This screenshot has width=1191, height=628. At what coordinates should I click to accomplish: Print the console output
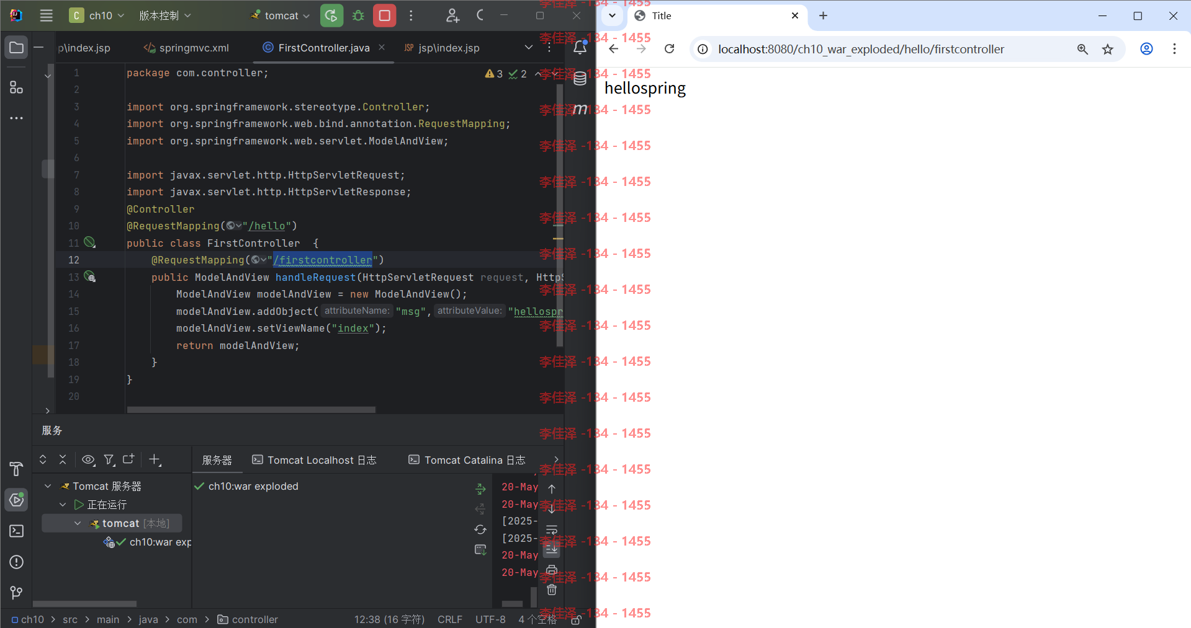pos(552,570)
